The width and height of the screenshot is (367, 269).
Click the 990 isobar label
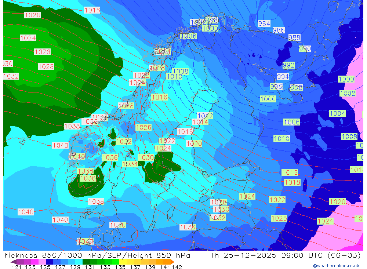click(305, 49)
